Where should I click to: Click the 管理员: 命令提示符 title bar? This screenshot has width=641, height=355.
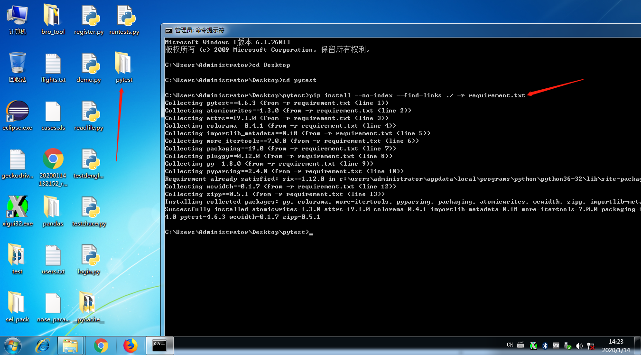coord(401,30)
